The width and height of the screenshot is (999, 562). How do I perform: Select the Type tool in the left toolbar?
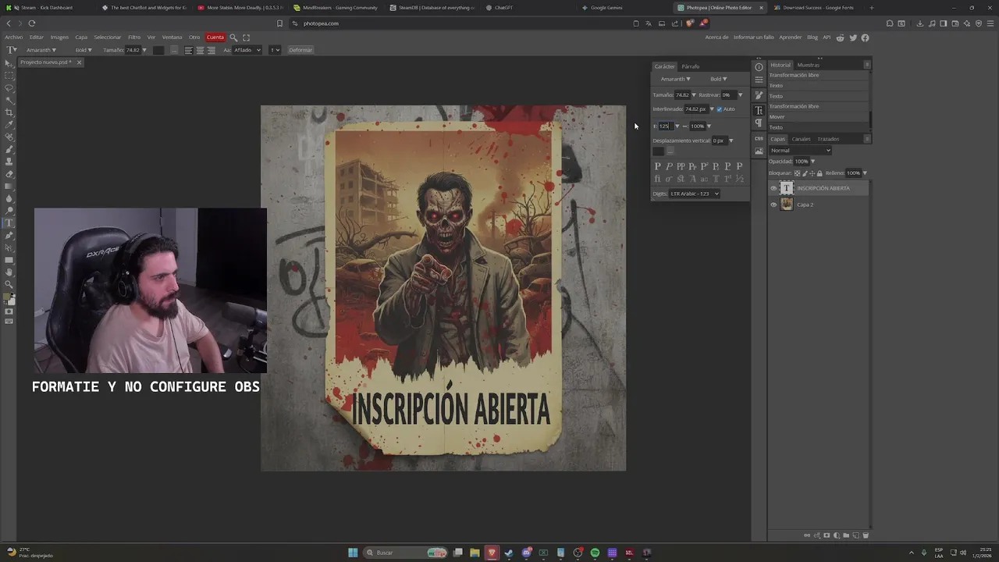(x=9, y=222)
